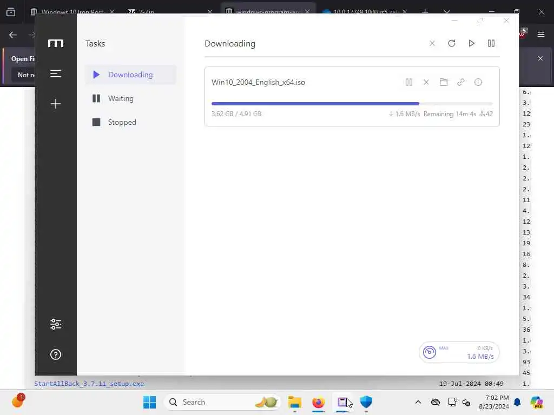Open the Copilot preview icon
Image resolution: width=554 pixels, height=415 pixels.
[x=537, y=402]
